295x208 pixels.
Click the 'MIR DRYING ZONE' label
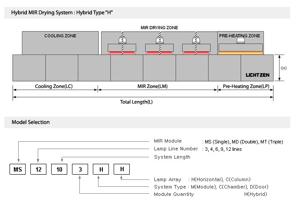[x=159, y=28]
